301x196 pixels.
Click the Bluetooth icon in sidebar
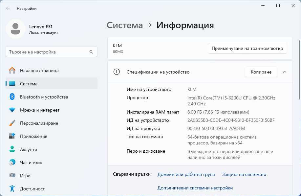[12, 97]
